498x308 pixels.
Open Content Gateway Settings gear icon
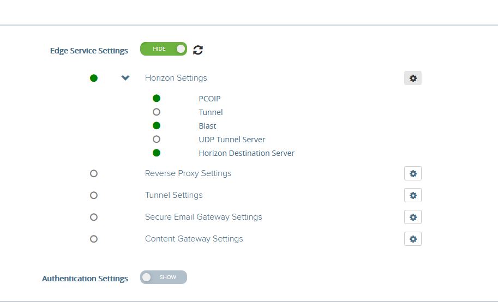tap(412, 239)
